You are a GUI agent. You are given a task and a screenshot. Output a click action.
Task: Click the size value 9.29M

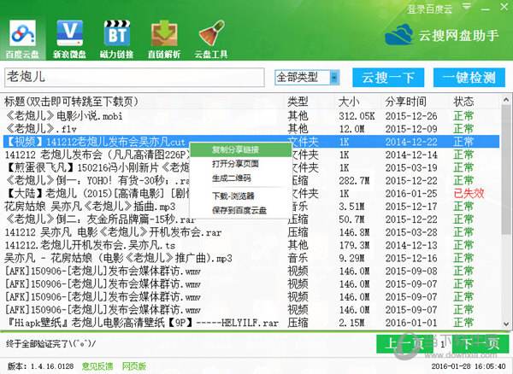[x=351, y=258]
